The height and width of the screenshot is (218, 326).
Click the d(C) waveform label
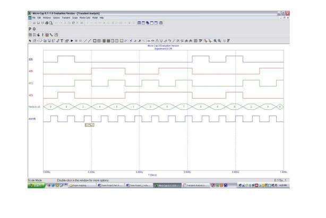(x=31, y=83)
